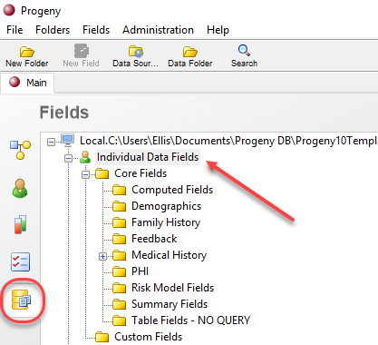Click the Summary Fields folder icon

tap(119, 304)
